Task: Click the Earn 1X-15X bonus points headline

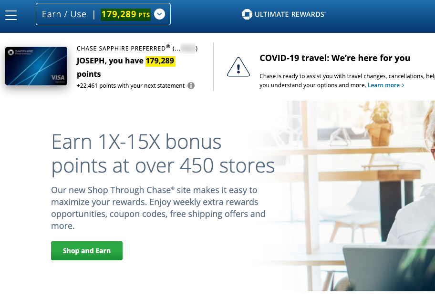Action: tap(163, 154)
